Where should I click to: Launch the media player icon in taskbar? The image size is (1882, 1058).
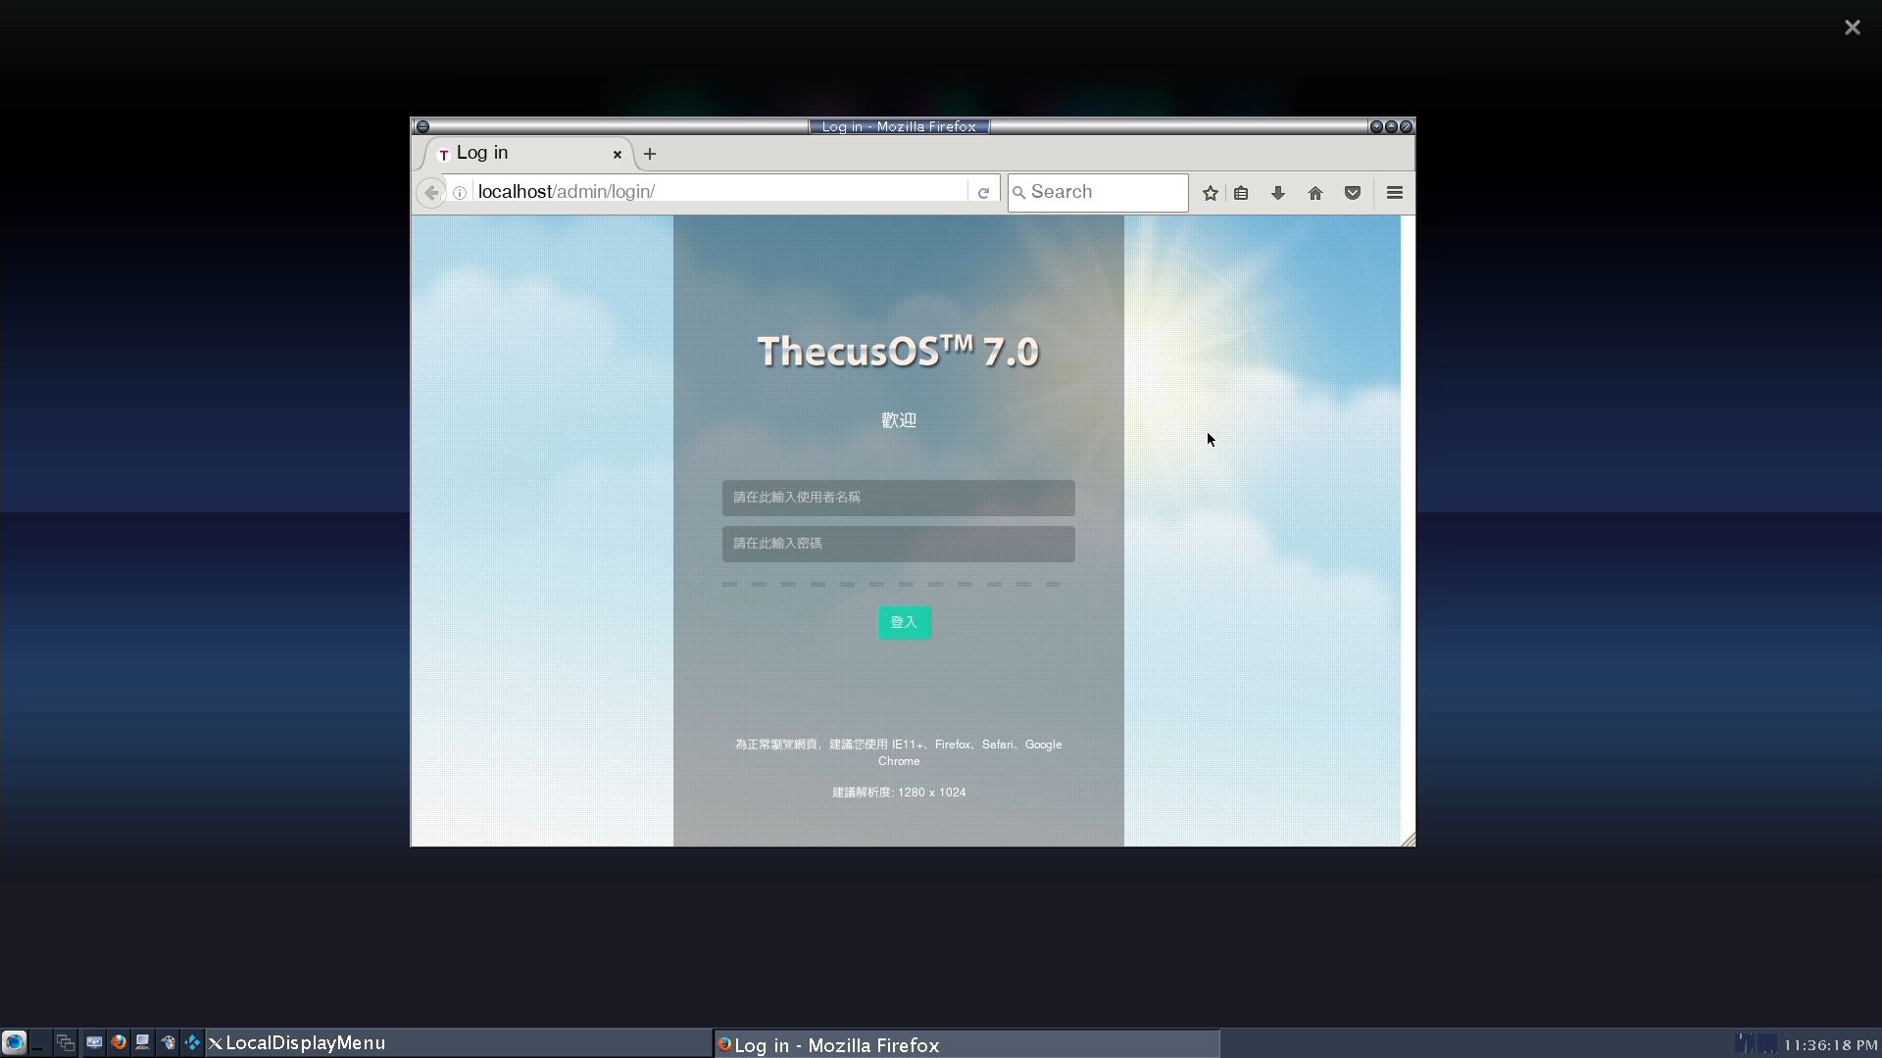[x=168, y=1042]
